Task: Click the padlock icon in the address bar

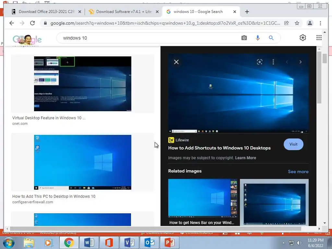Action: point(45,23)
